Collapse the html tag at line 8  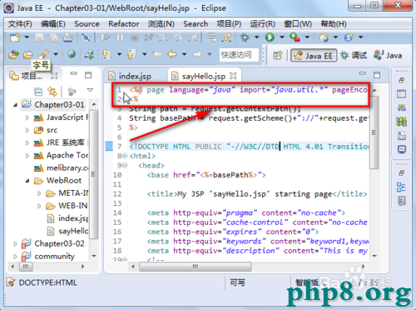pyautogui.click(x=125, y=156)
